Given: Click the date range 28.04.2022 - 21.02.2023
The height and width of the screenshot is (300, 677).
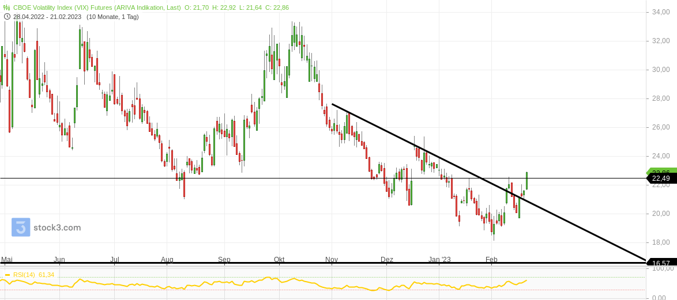Looking at the screenshot, I should tap(47, 17).
